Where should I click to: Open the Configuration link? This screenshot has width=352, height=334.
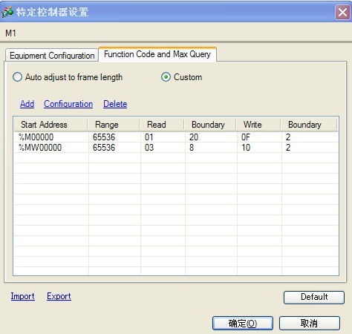click(x=68, y=104)
